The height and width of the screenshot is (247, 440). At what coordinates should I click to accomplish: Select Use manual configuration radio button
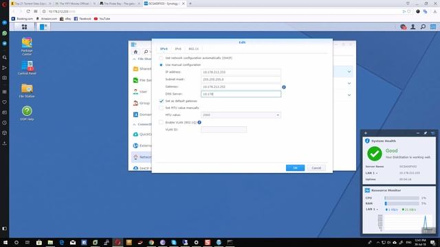(x=161, y=65)
